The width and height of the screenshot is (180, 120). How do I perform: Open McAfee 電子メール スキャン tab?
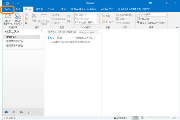click(83, 9)
